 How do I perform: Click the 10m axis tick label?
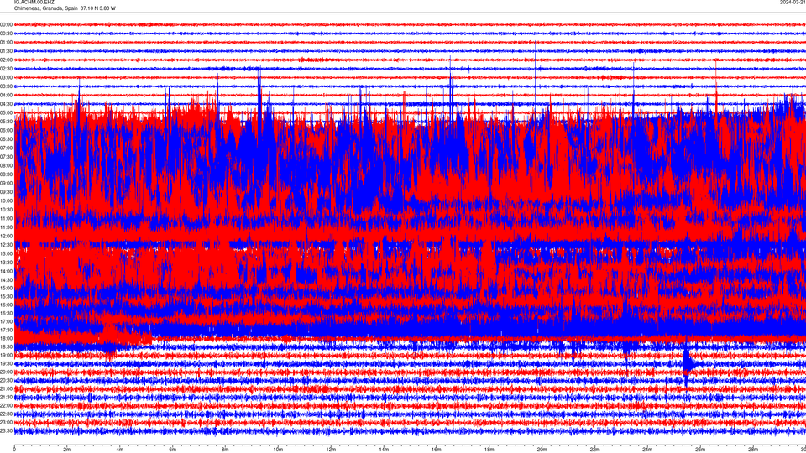pos(278,450)
